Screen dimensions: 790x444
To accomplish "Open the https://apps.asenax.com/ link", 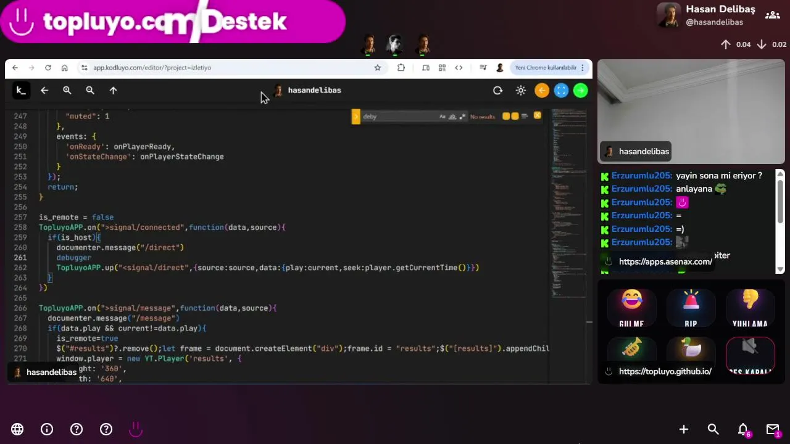I will click(665, 262).
